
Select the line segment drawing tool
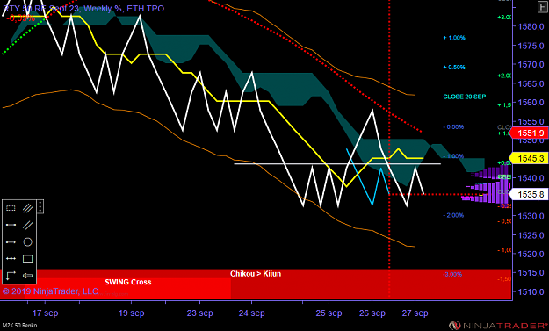[x=11, y=225]
